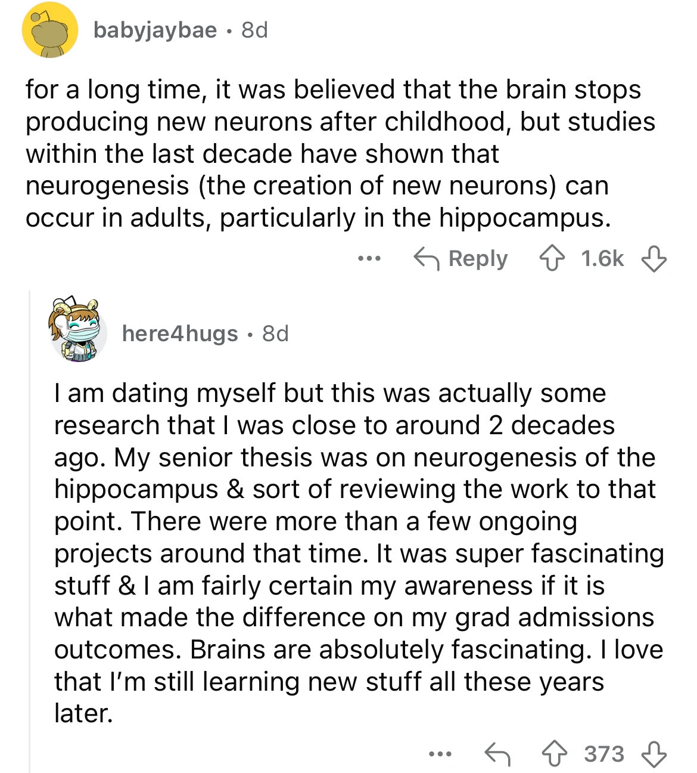This screenshot has height=773, width=697.
Task: Open more options on here4hugs' comment
Action: [x=440, y=754]
